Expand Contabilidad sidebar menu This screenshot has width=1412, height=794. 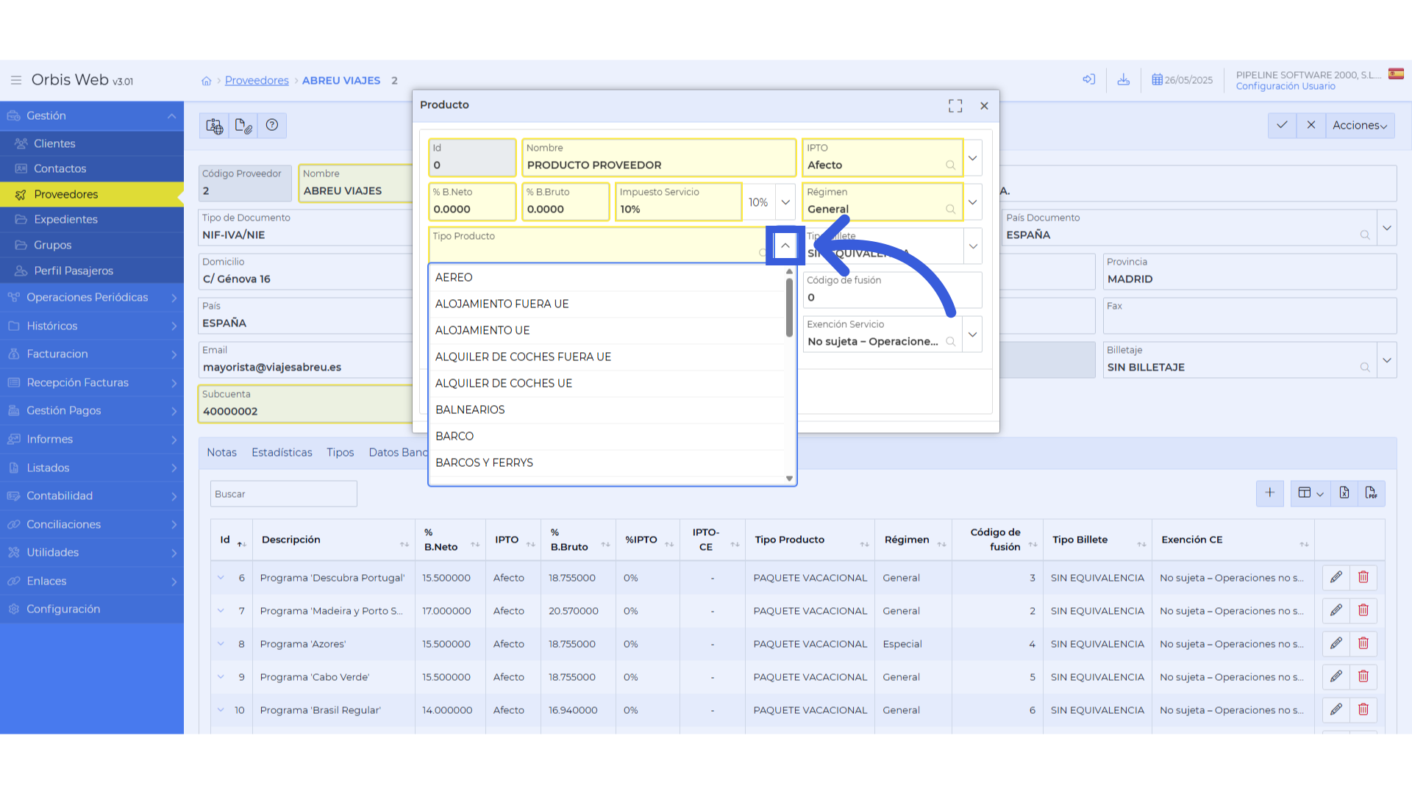click(x=92, y=496)
